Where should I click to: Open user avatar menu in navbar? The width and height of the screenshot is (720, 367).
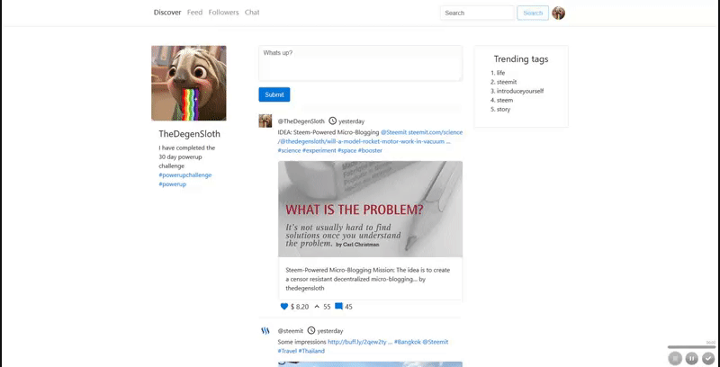click(558, 13)
